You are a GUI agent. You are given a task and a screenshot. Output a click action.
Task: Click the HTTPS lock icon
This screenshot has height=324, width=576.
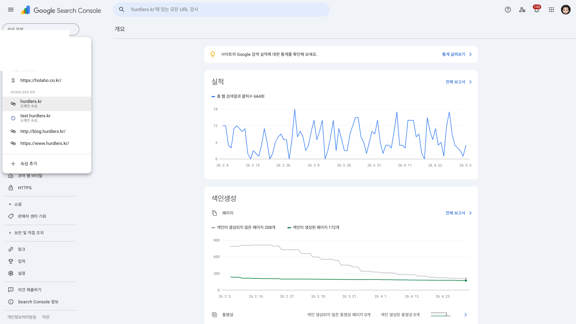click(11, 188)
